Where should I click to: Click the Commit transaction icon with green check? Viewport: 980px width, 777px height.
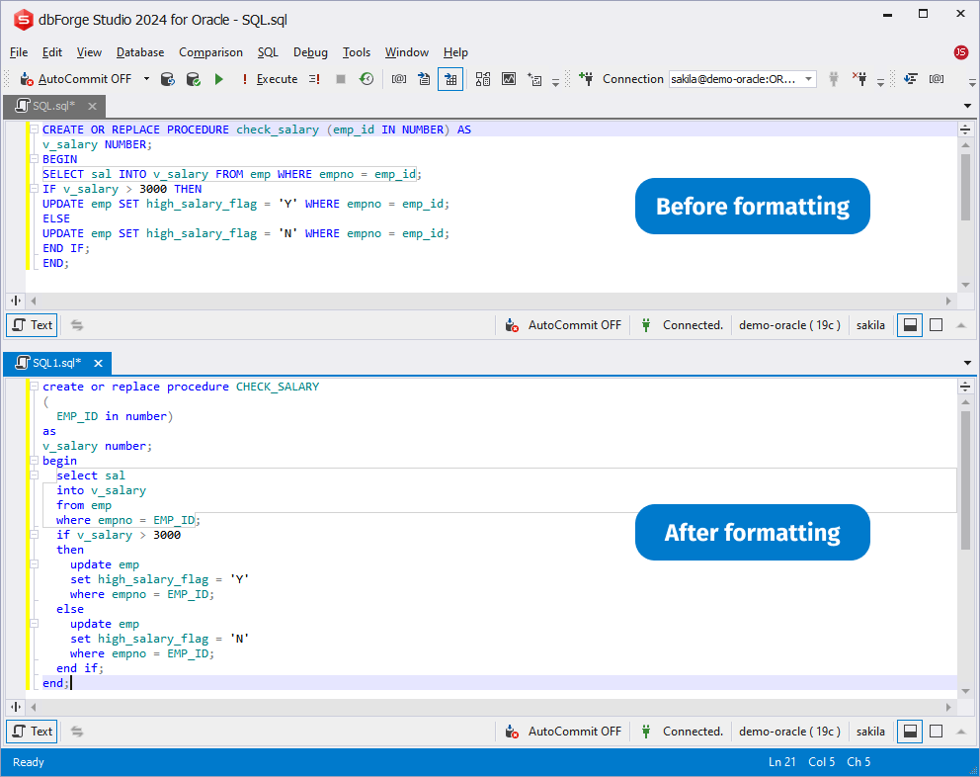click(x=193, y=79)
